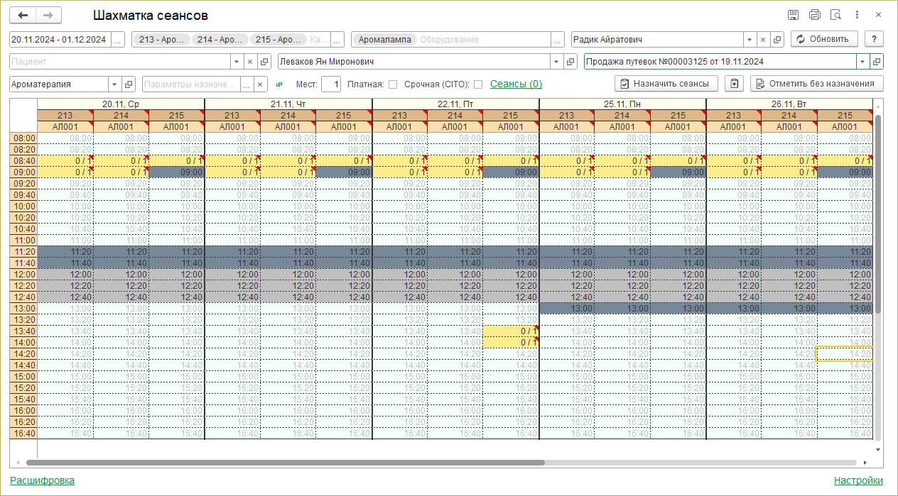The image size is (898, 496).
Task: Click the Обновить refresh button
Action: coord(824,40)
